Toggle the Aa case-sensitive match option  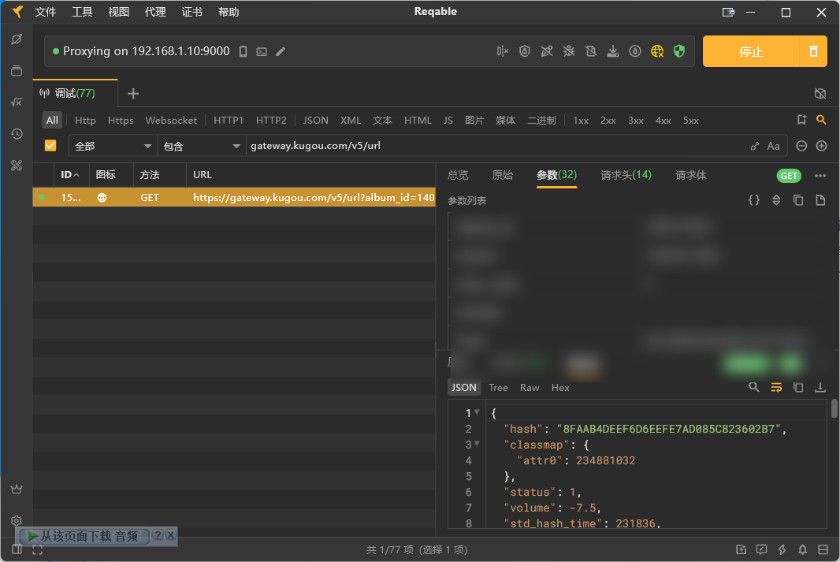(x=773, y=146)
